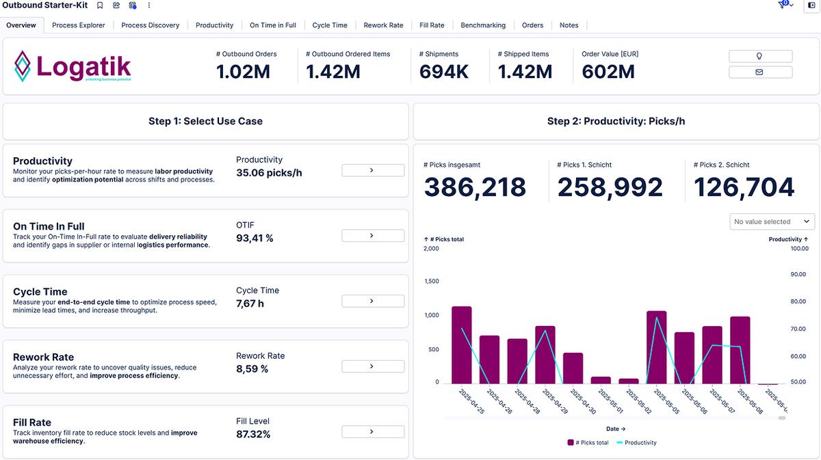Click the envelope mail button
This screenshot has height=460, width=821.
(x=760, y=72)
